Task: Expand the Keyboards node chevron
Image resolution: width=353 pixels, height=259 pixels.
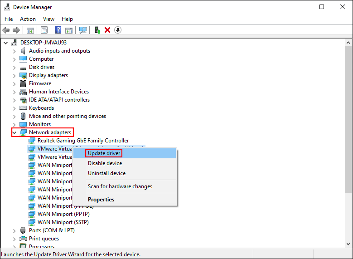Action: click(15, 108)
